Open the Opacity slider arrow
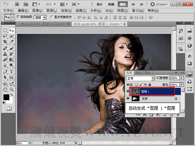Screen dimensions: 195x146 pyautogui.click(x=182, y=78)
